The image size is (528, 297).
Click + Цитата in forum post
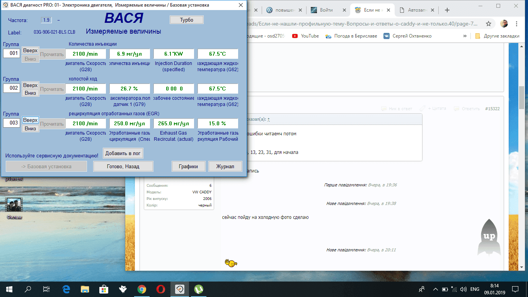[x=433, y=109]
